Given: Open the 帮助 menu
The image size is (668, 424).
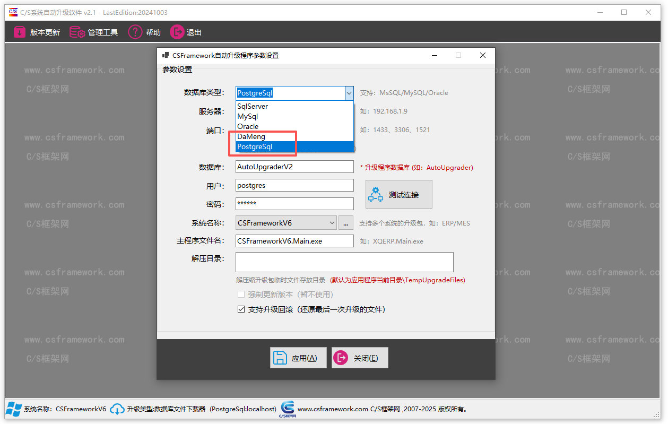Looking at the screenshot, I should [144, 32].
